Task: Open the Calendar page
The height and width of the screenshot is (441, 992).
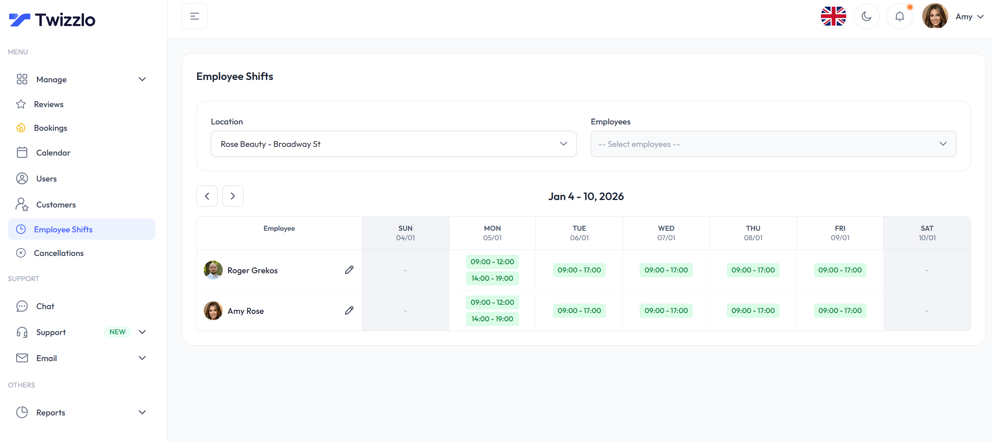Action: coord(53,153)
